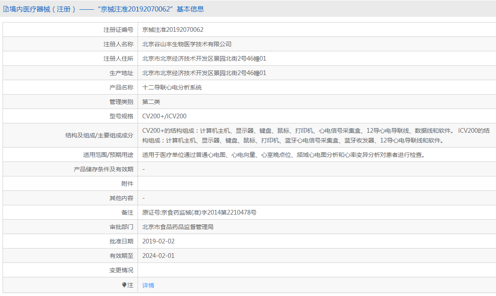Select product name 十二导联心电分析系统
Viewport: 496px width, 296px height.
pos(172,87)
